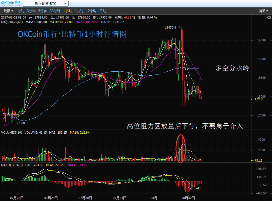Select the 3分钟 timeframe
The image size is (272, 201).
[x=31, y=11]
